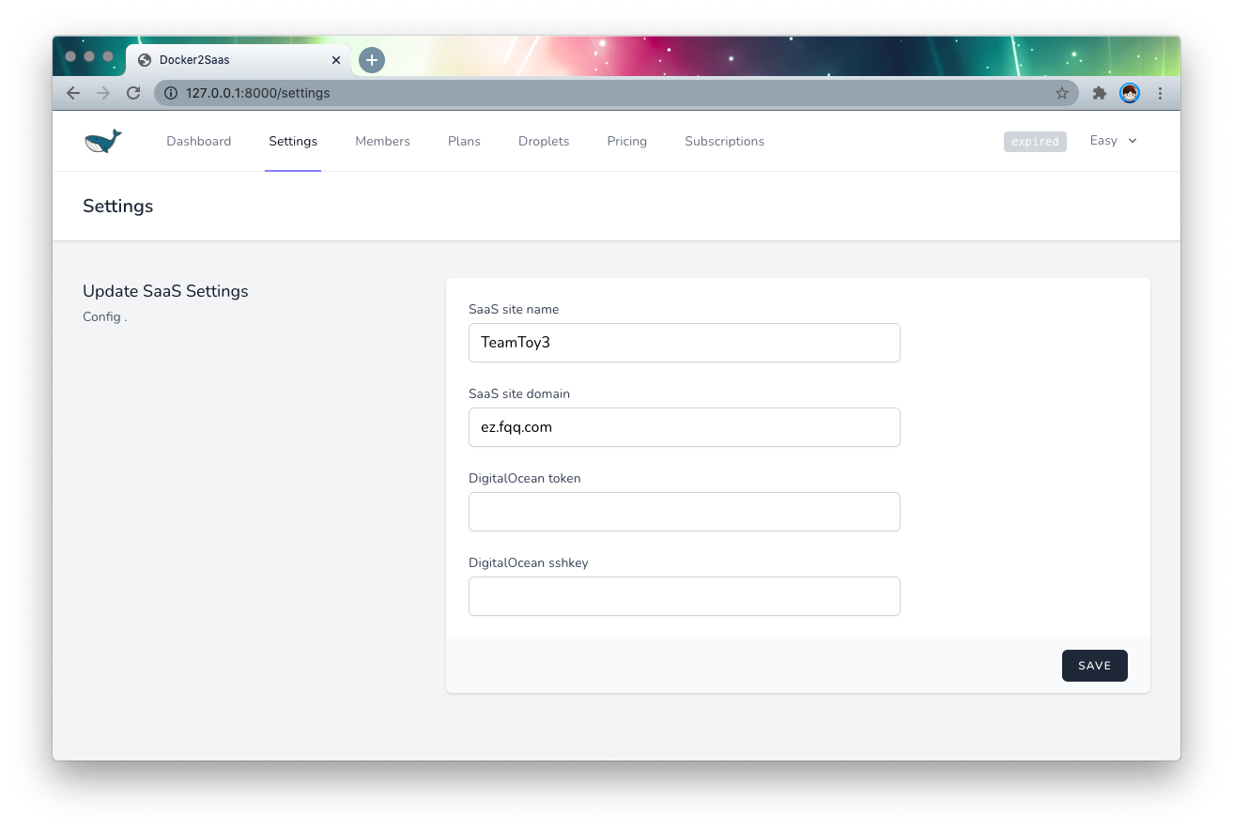Open the Plans nav item

[x=464, y=141]
